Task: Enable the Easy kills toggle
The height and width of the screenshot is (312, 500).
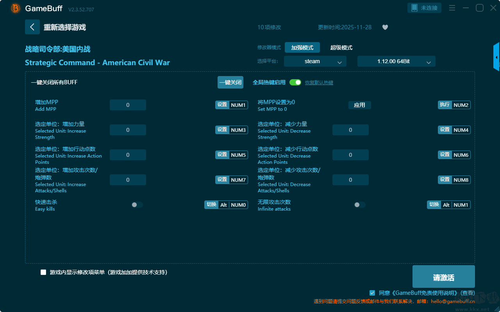Action: (x=137, y=205)
